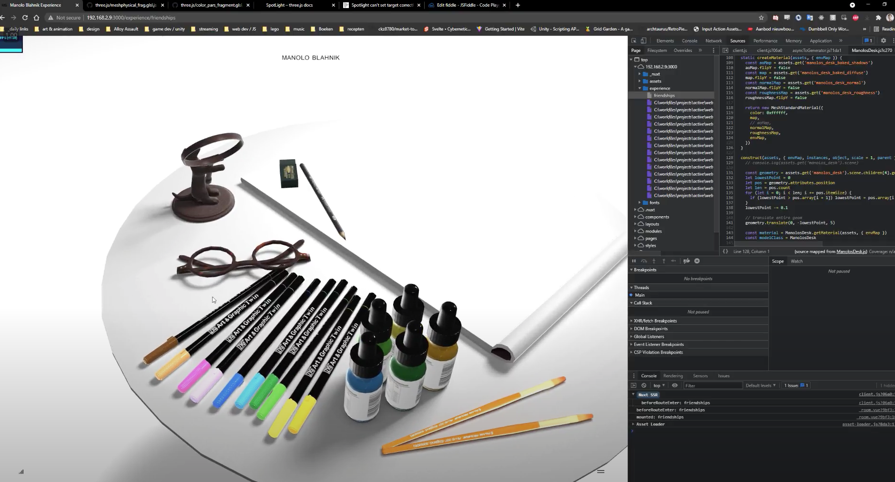
Task: Click the profile avatar in Chrome
Action: pos(890,18)
